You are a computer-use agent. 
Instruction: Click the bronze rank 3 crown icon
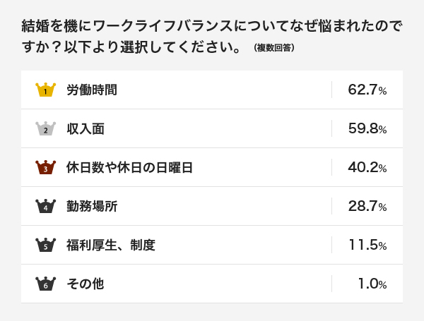(x=46, y=167)
